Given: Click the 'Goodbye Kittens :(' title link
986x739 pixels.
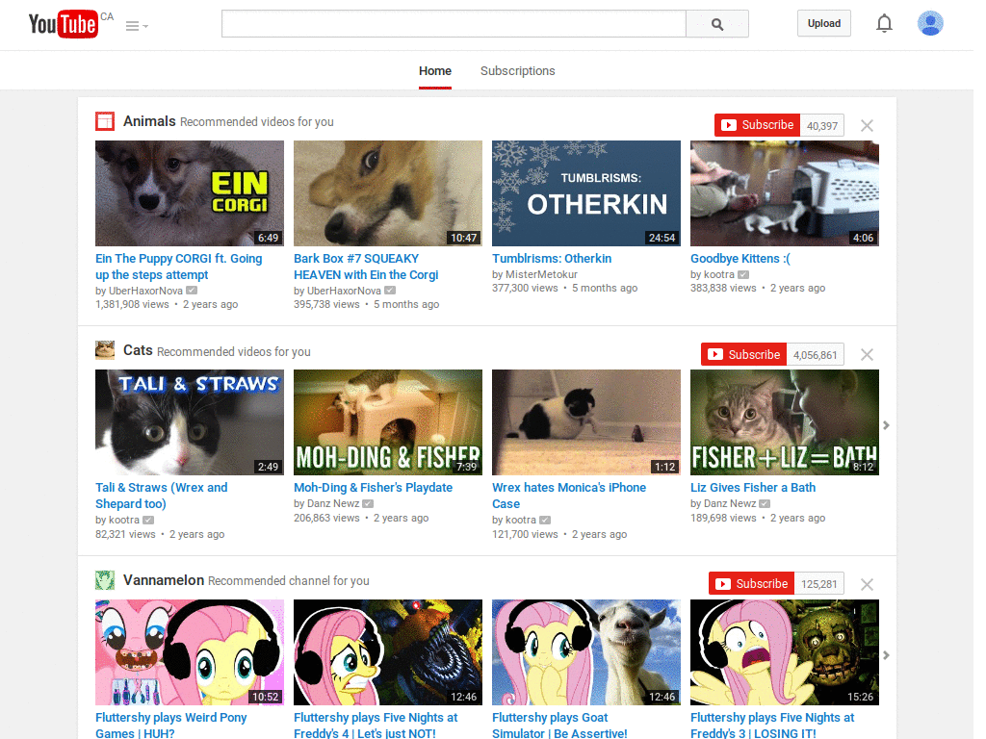Looking at the screenshot, I should 740,258.
